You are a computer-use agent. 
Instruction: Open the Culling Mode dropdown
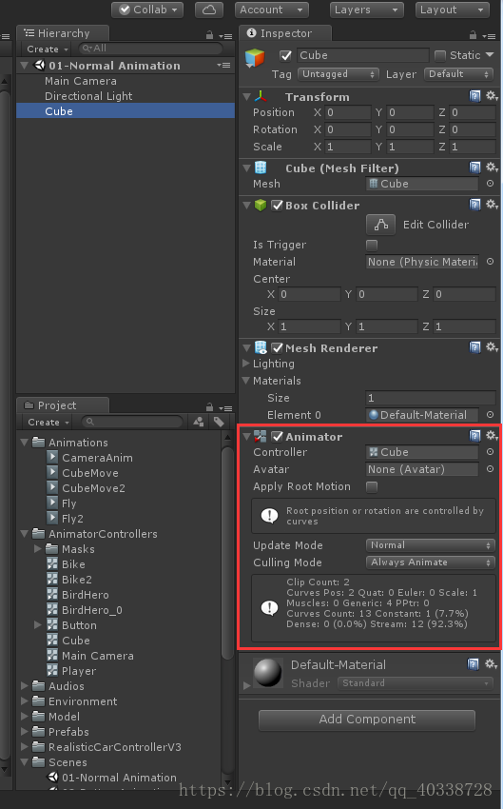431,562
